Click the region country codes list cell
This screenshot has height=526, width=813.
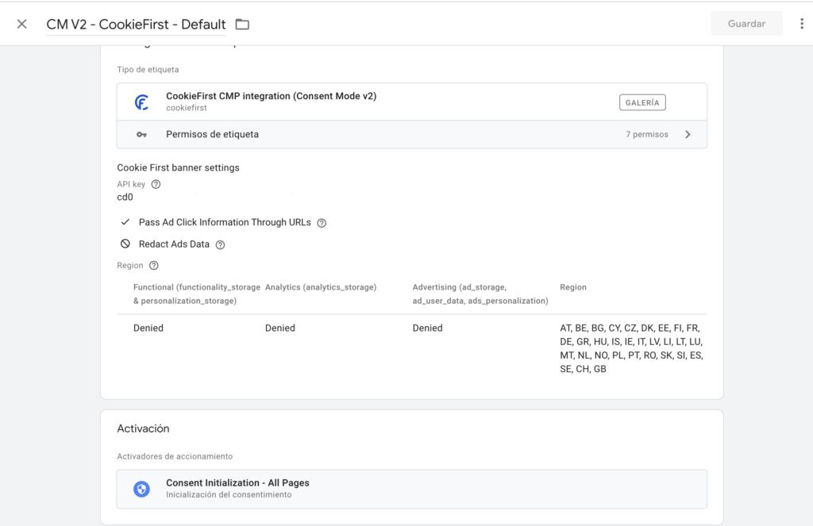631,348
